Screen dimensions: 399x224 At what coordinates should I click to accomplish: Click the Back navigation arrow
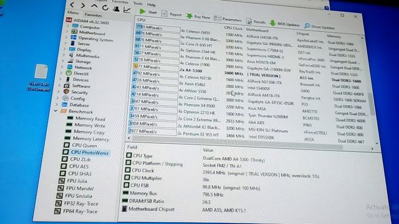point(72,4)
